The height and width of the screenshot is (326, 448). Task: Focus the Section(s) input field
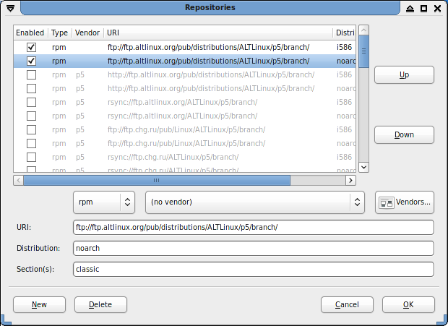[x=254, y=269]
